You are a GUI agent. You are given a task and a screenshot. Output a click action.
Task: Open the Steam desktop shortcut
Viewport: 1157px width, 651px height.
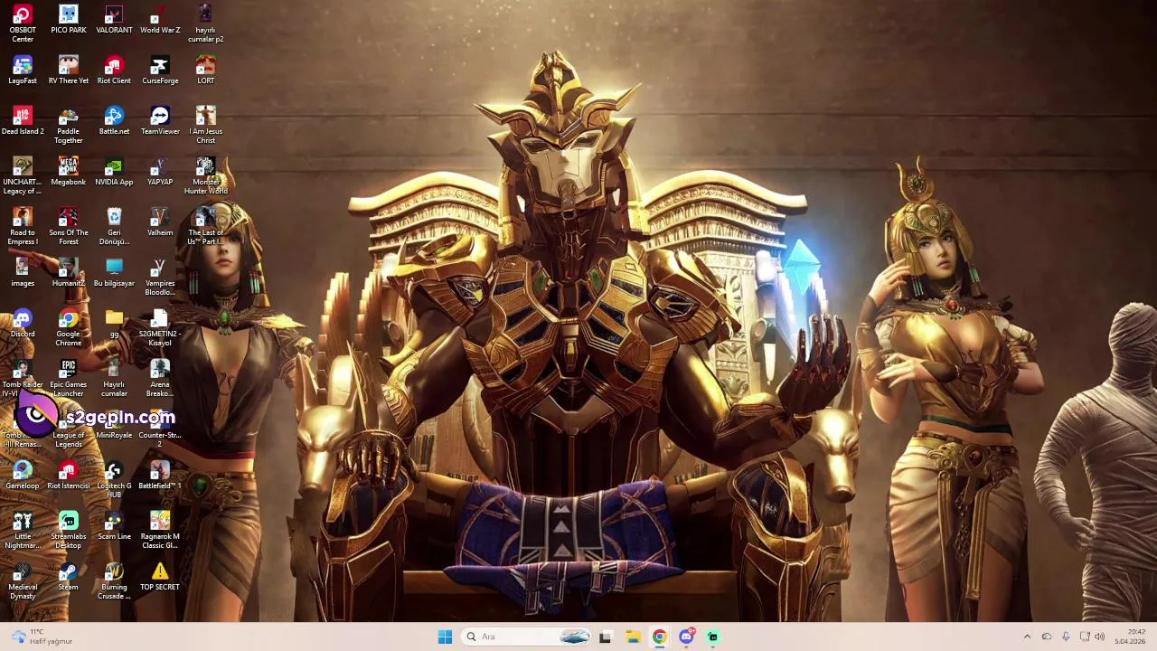click(69, 577)
